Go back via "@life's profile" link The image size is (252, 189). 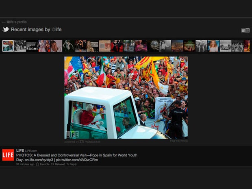[x=15, y=22]
